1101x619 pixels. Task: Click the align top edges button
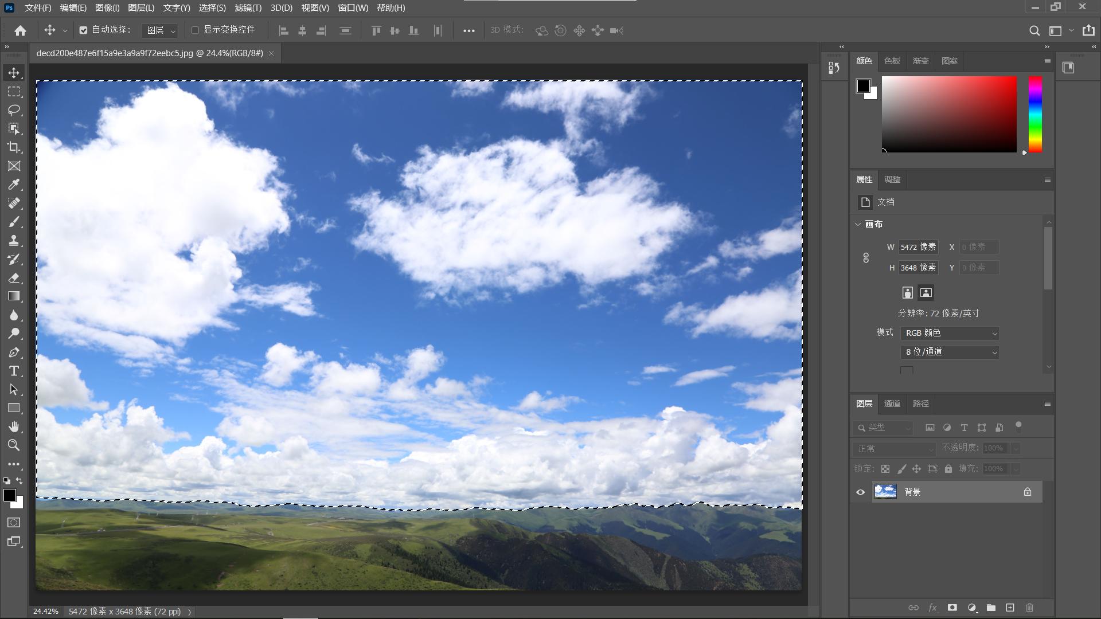tap(376, 30)
